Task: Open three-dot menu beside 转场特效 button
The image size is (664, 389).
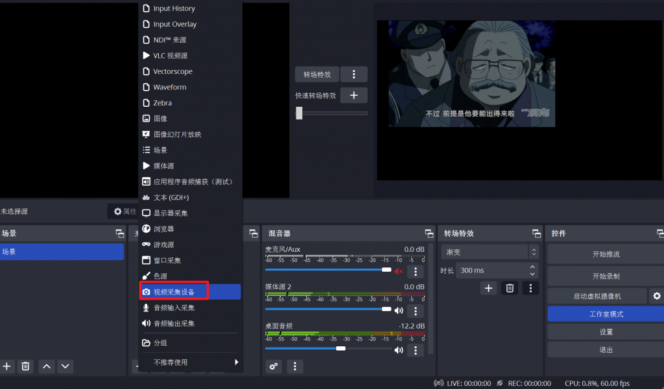Action: tap(353, 74)
